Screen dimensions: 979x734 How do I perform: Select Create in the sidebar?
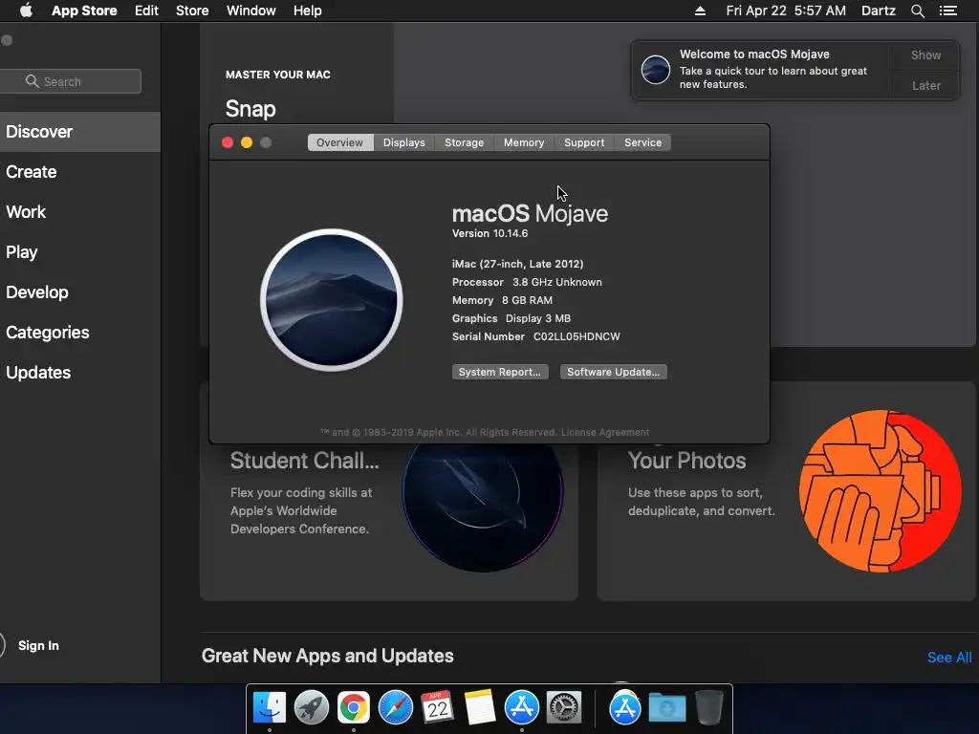tap(80, 172)
